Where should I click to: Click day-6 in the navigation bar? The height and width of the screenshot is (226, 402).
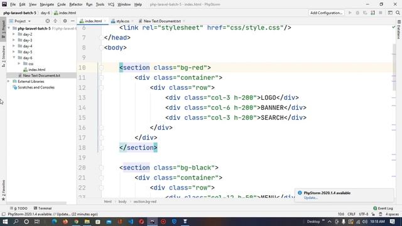tap(45, 13)
